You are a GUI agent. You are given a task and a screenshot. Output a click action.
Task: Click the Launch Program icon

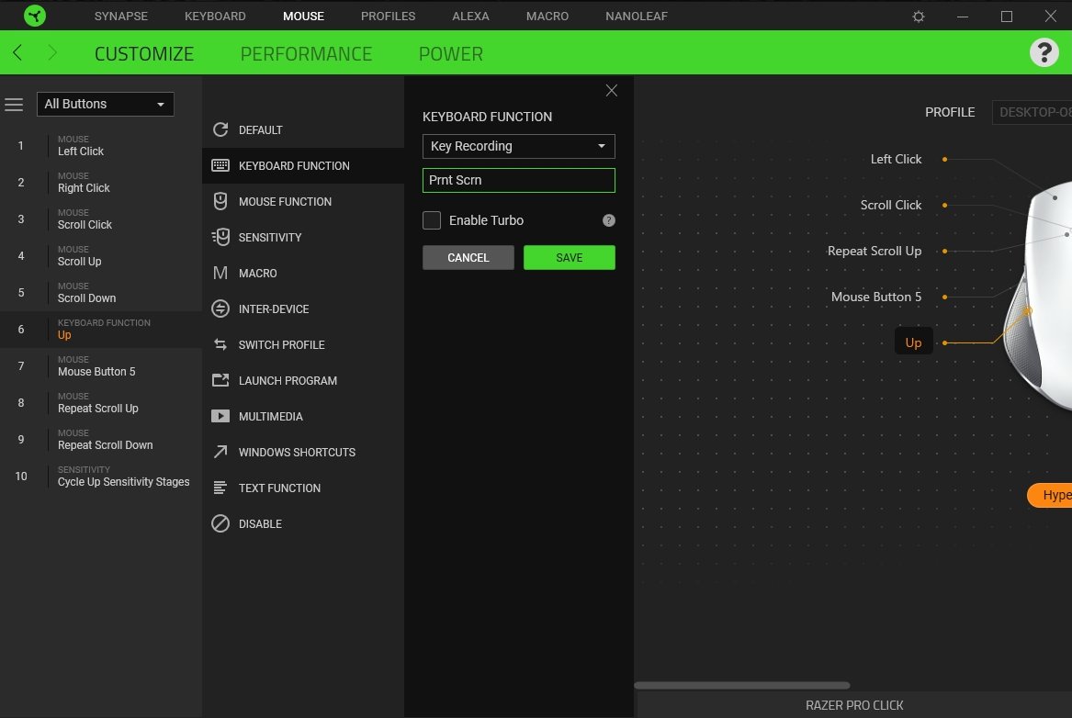pyautogui.click(x=220, y=380)
